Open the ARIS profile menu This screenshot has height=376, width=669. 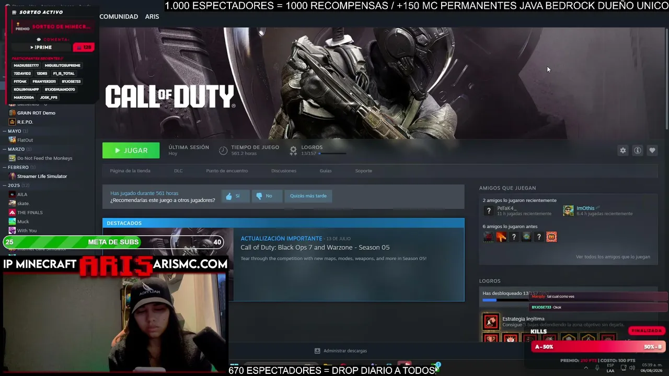pos(152,17)
